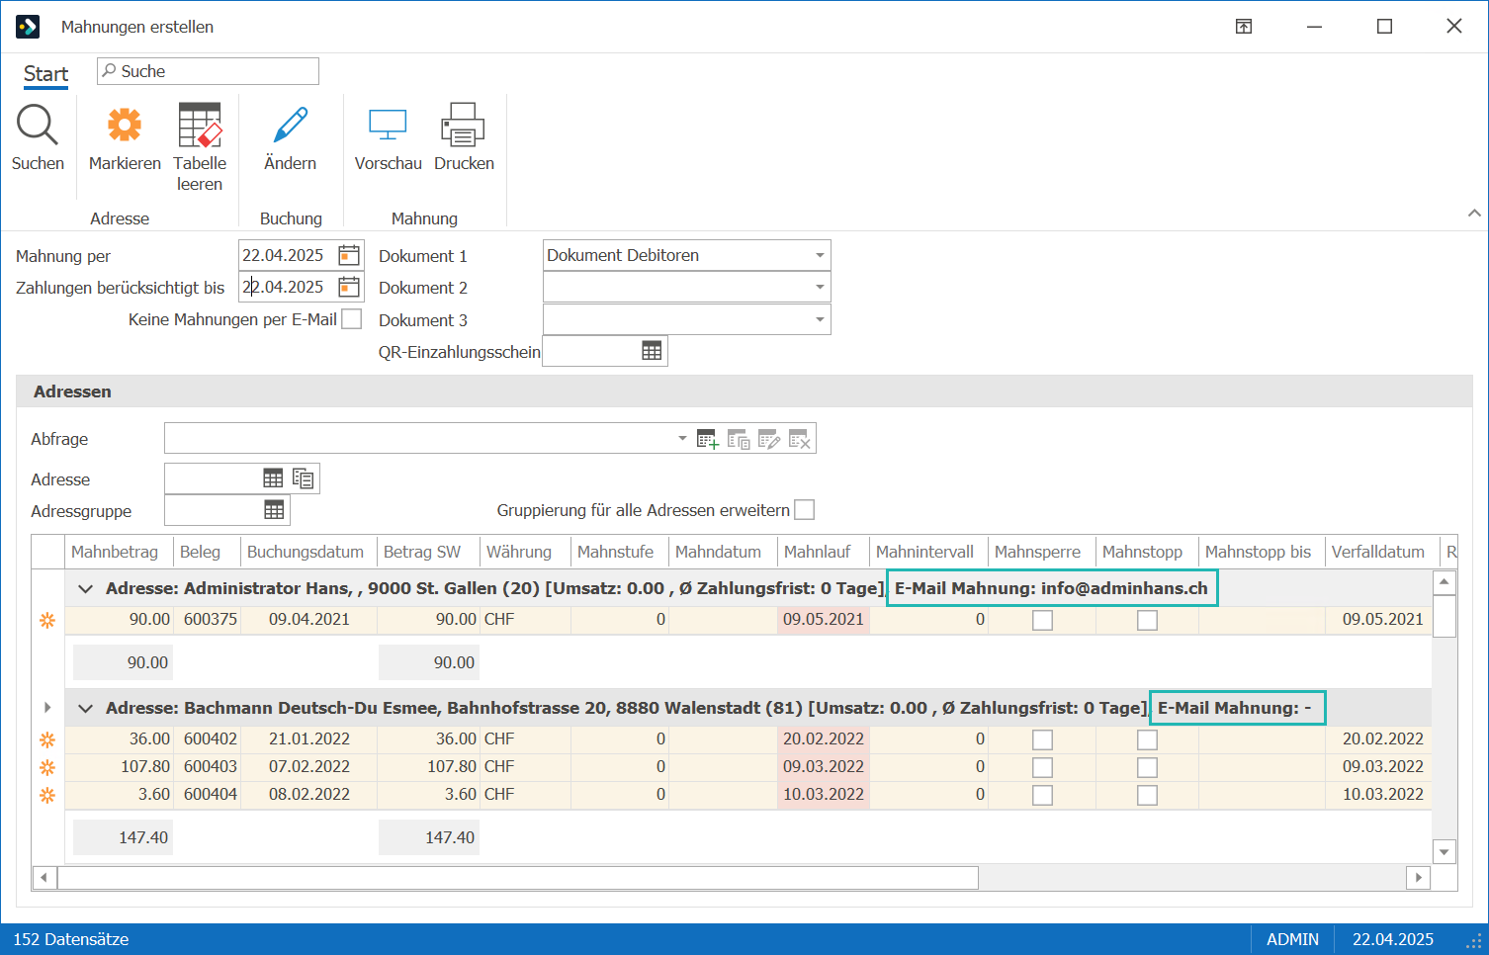Image resolution: width=1489 pixels, height=955 pixels.
Task: Click the delete query icon beside Abfrage
Action: [x=800, y=439]
